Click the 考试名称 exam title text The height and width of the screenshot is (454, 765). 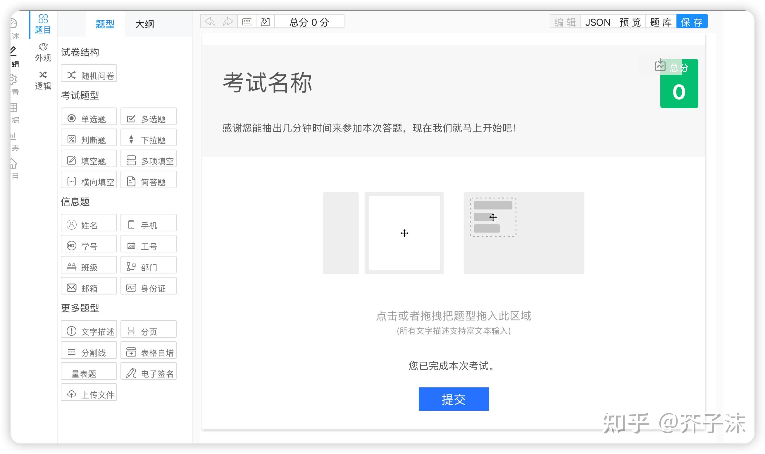pyautogui.click(x=267, y=83)
